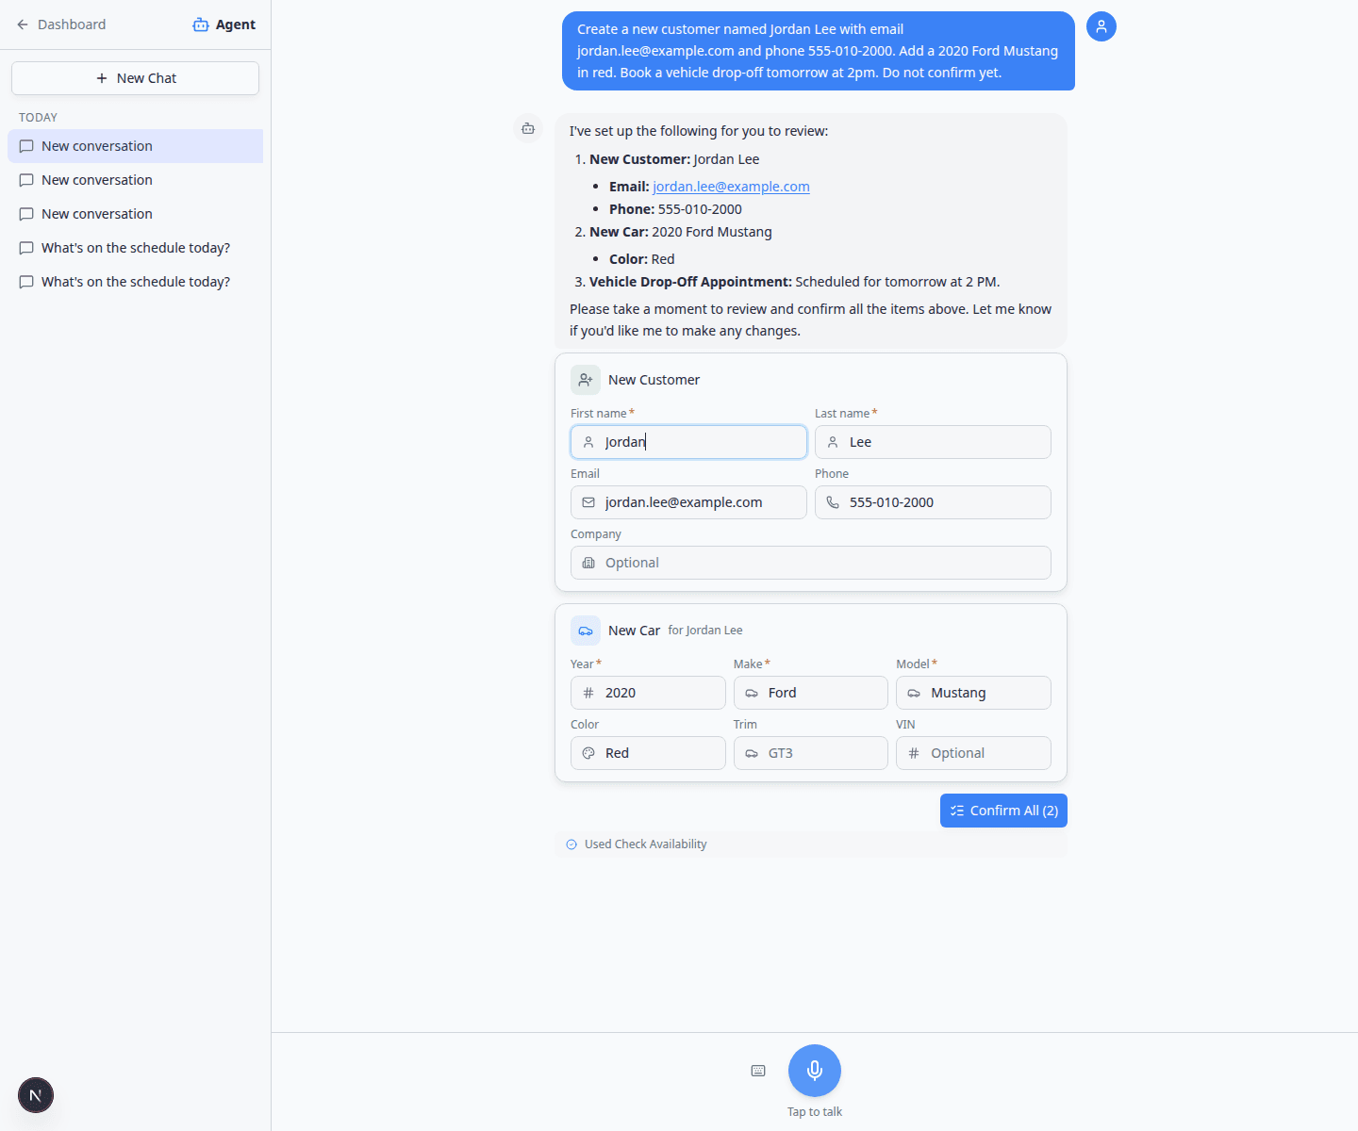The width and height of the screenshot is (1358, 1131).
Task: Tap the microphone button to talk
Action: tap(815, 1071)
